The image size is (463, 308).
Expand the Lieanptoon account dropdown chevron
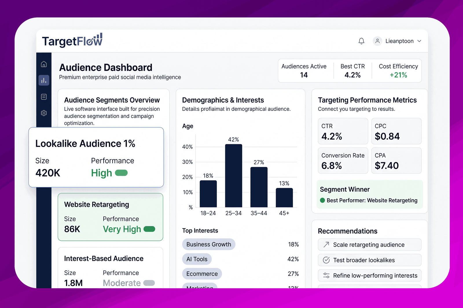419,41
